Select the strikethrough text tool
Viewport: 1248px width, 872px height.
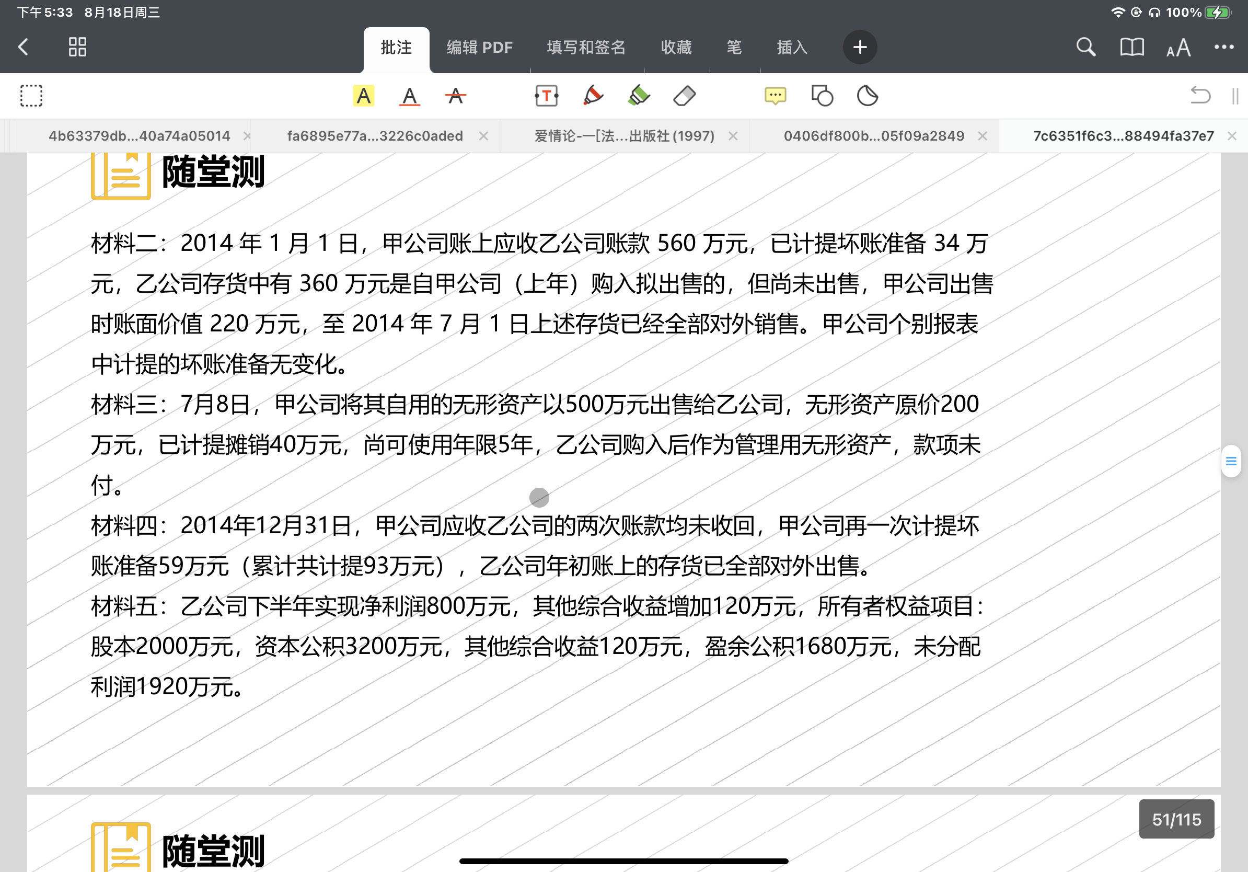pos(455,96)
